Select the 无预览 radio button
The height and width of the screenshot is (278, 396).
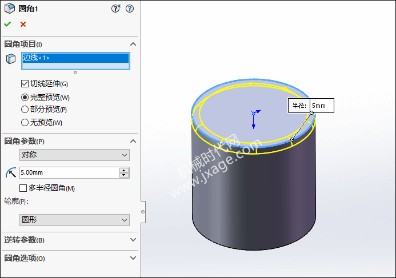(x=25, y=122)
